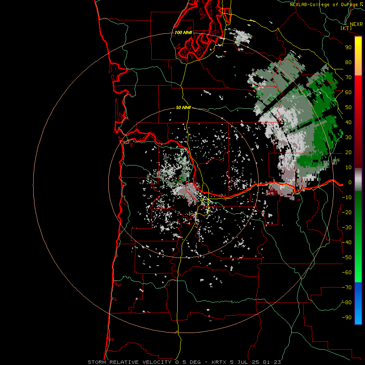Click the '70' value on velocity scale
Viewport: 365px width, 365px height.
(x=348, y=77)
